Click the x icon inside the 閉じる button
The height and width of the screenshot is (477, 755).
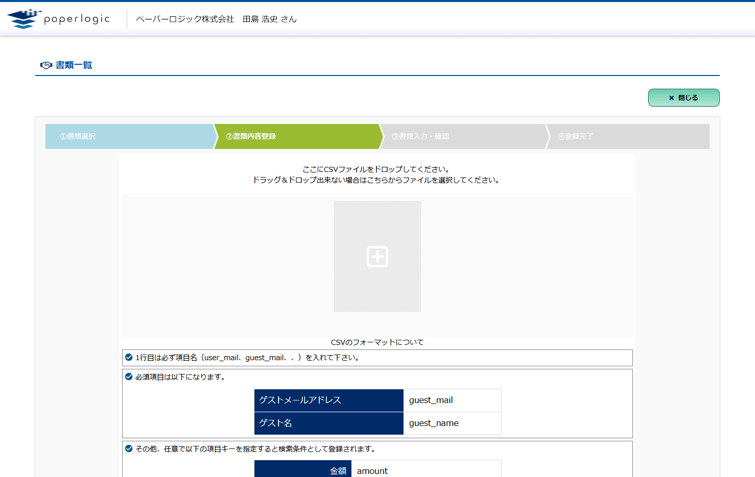coord(671,98)
